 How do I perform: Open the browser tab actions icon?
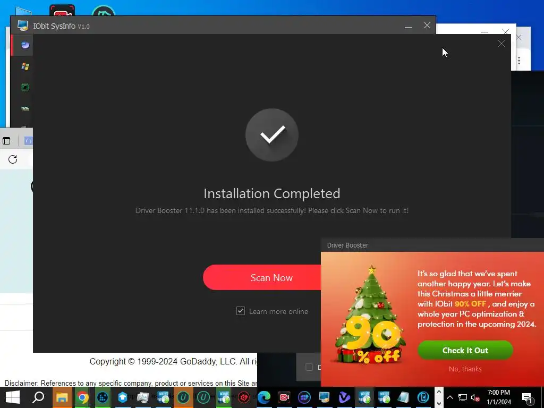coord(6,141)
